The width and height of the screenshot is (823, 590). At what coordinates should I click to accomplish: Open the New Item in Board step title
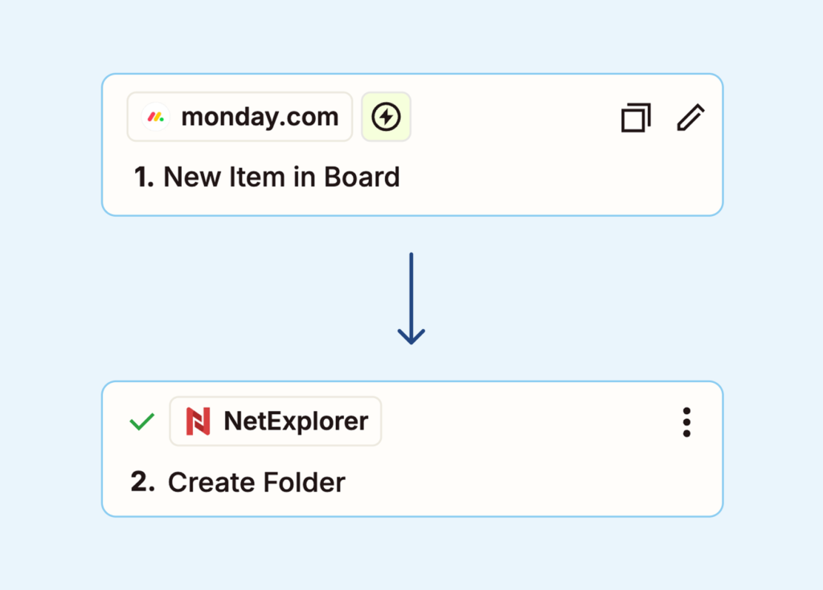coord(281,177)
